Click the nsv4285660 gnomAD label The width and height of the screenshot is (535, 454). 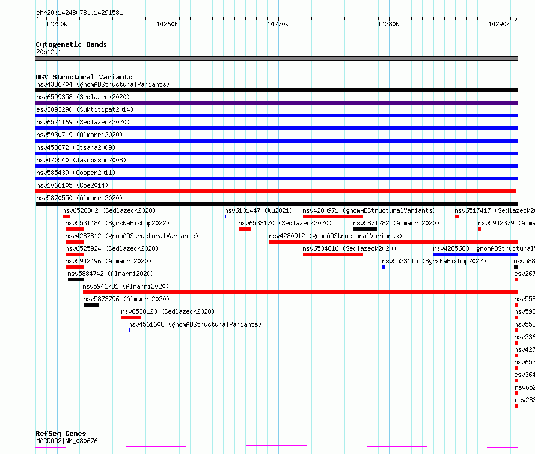coord(484,248)
